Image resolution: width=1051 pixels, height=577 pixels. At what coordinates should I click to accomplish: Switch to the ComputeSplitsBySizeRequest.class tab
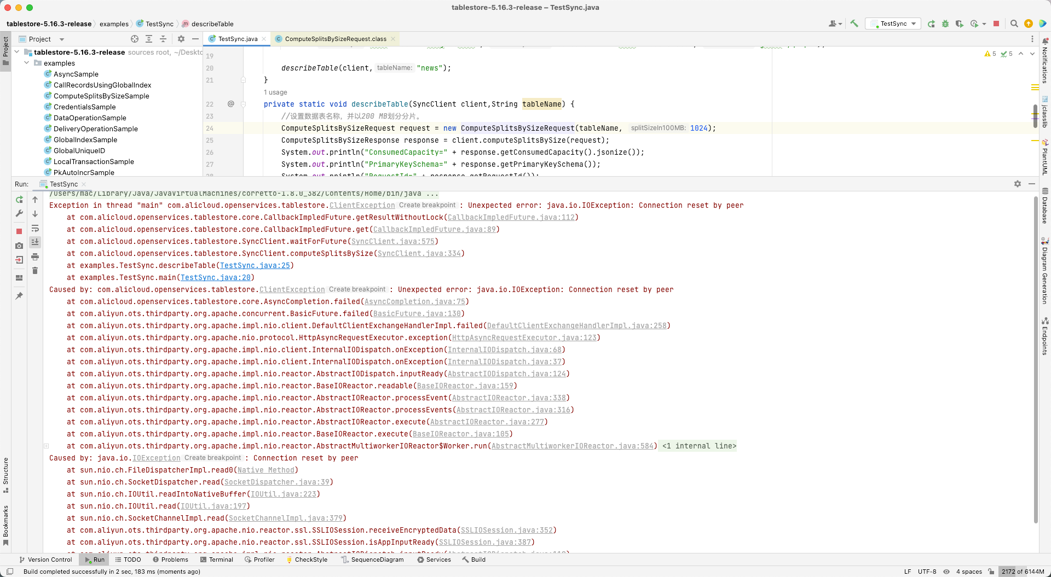pos(335,39)
